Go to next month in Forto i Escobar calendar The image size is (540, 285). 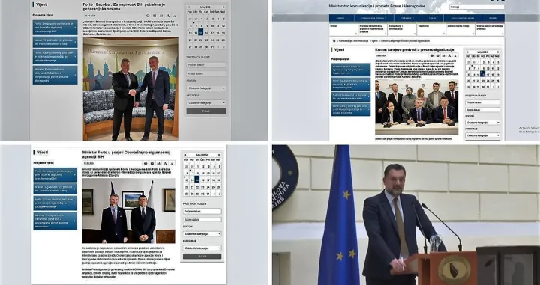tap(223, 7)
